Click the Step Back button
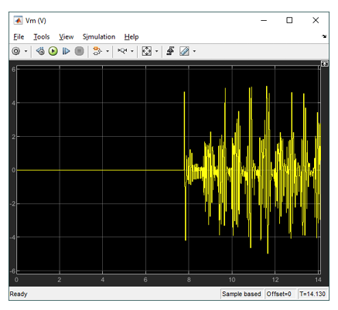The width and height of the screenshot is (338, 310). 40,51
